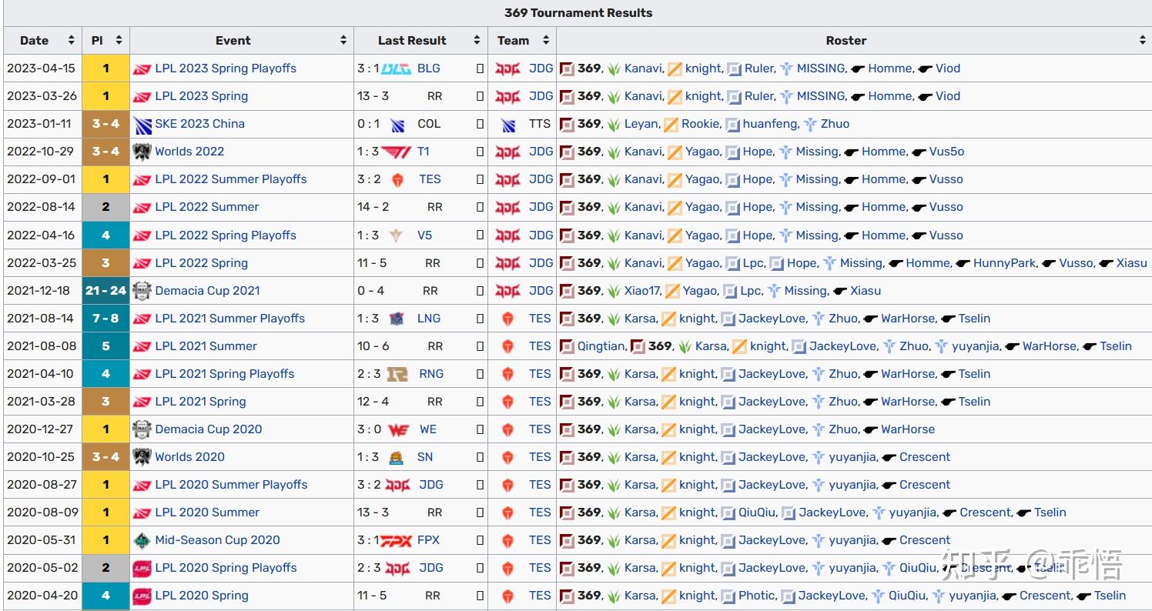Click the Mid-Season Cup 2020 event icon
Image resolution: width=1152 pixels, height=611 pixels.
[x=143, y=539]
